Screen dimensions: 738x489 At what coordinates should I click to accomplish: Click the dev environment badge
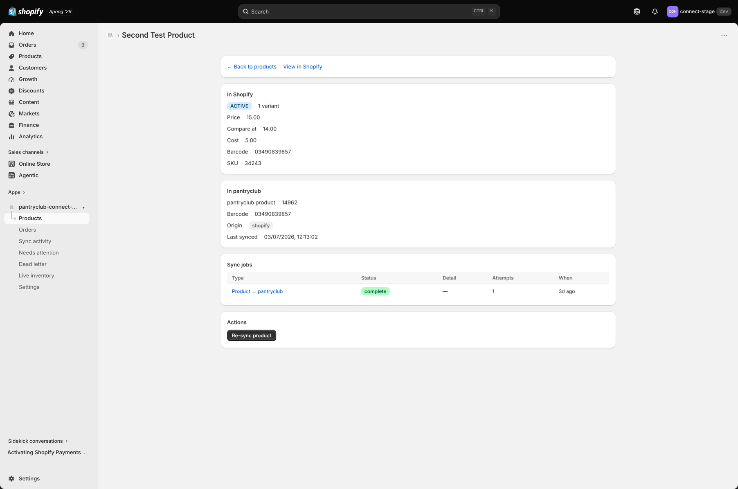pyautogui.click(x=724, y=11)
